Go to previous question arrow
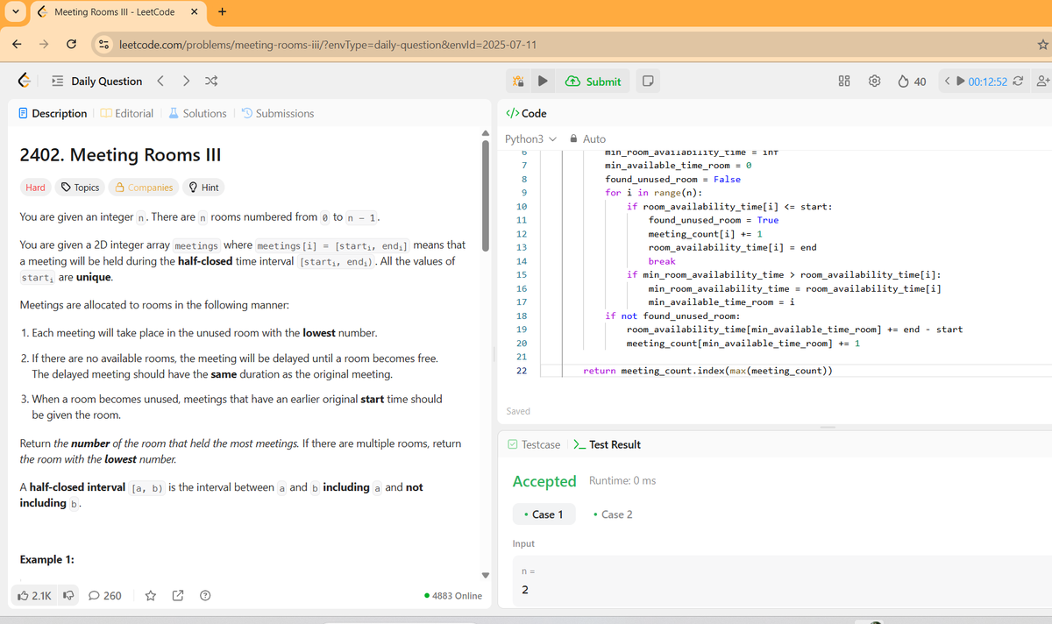Viewport: 1052px width, 624px height. point(160,82)
